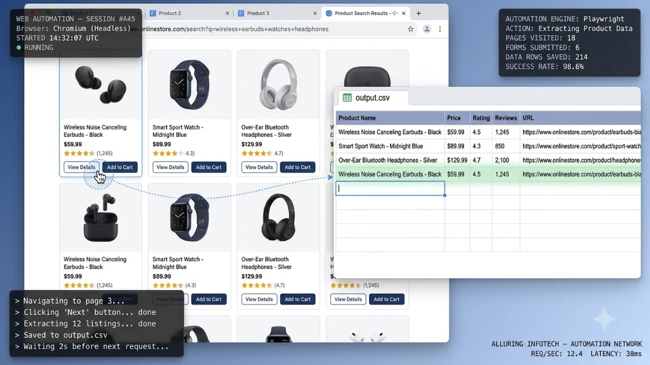
Task: Add top-row Wireless Earbuds to cart
Action: point(120,167)
